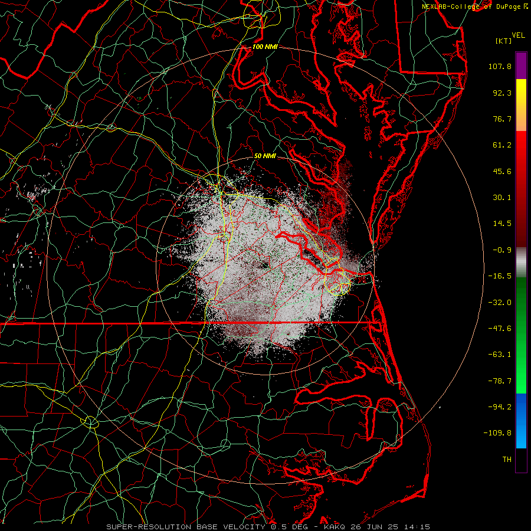The height and width of the screenshot is (531, 531).
Task: Click the -47.6 velocity scale value
Action: 500,329
